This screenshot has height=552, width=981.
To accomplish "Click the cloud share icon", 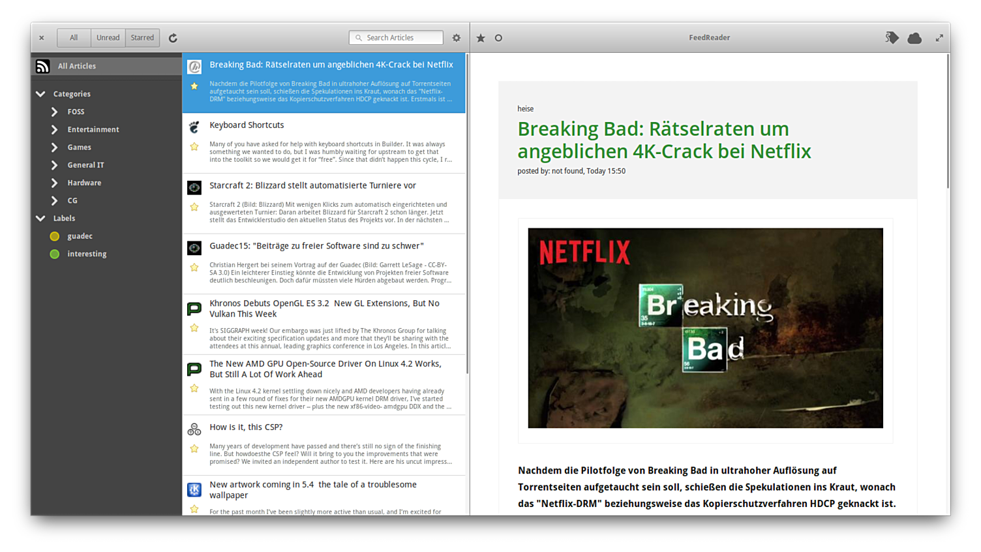I will (914, 38).
